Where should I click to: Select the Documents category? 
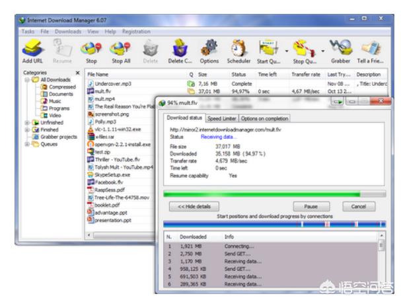coord(57,94)
